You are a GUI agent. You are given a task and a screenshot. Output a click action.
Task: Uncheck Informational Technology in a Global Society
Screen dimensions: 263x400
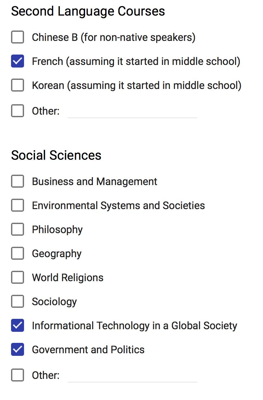tap(18, 325)
